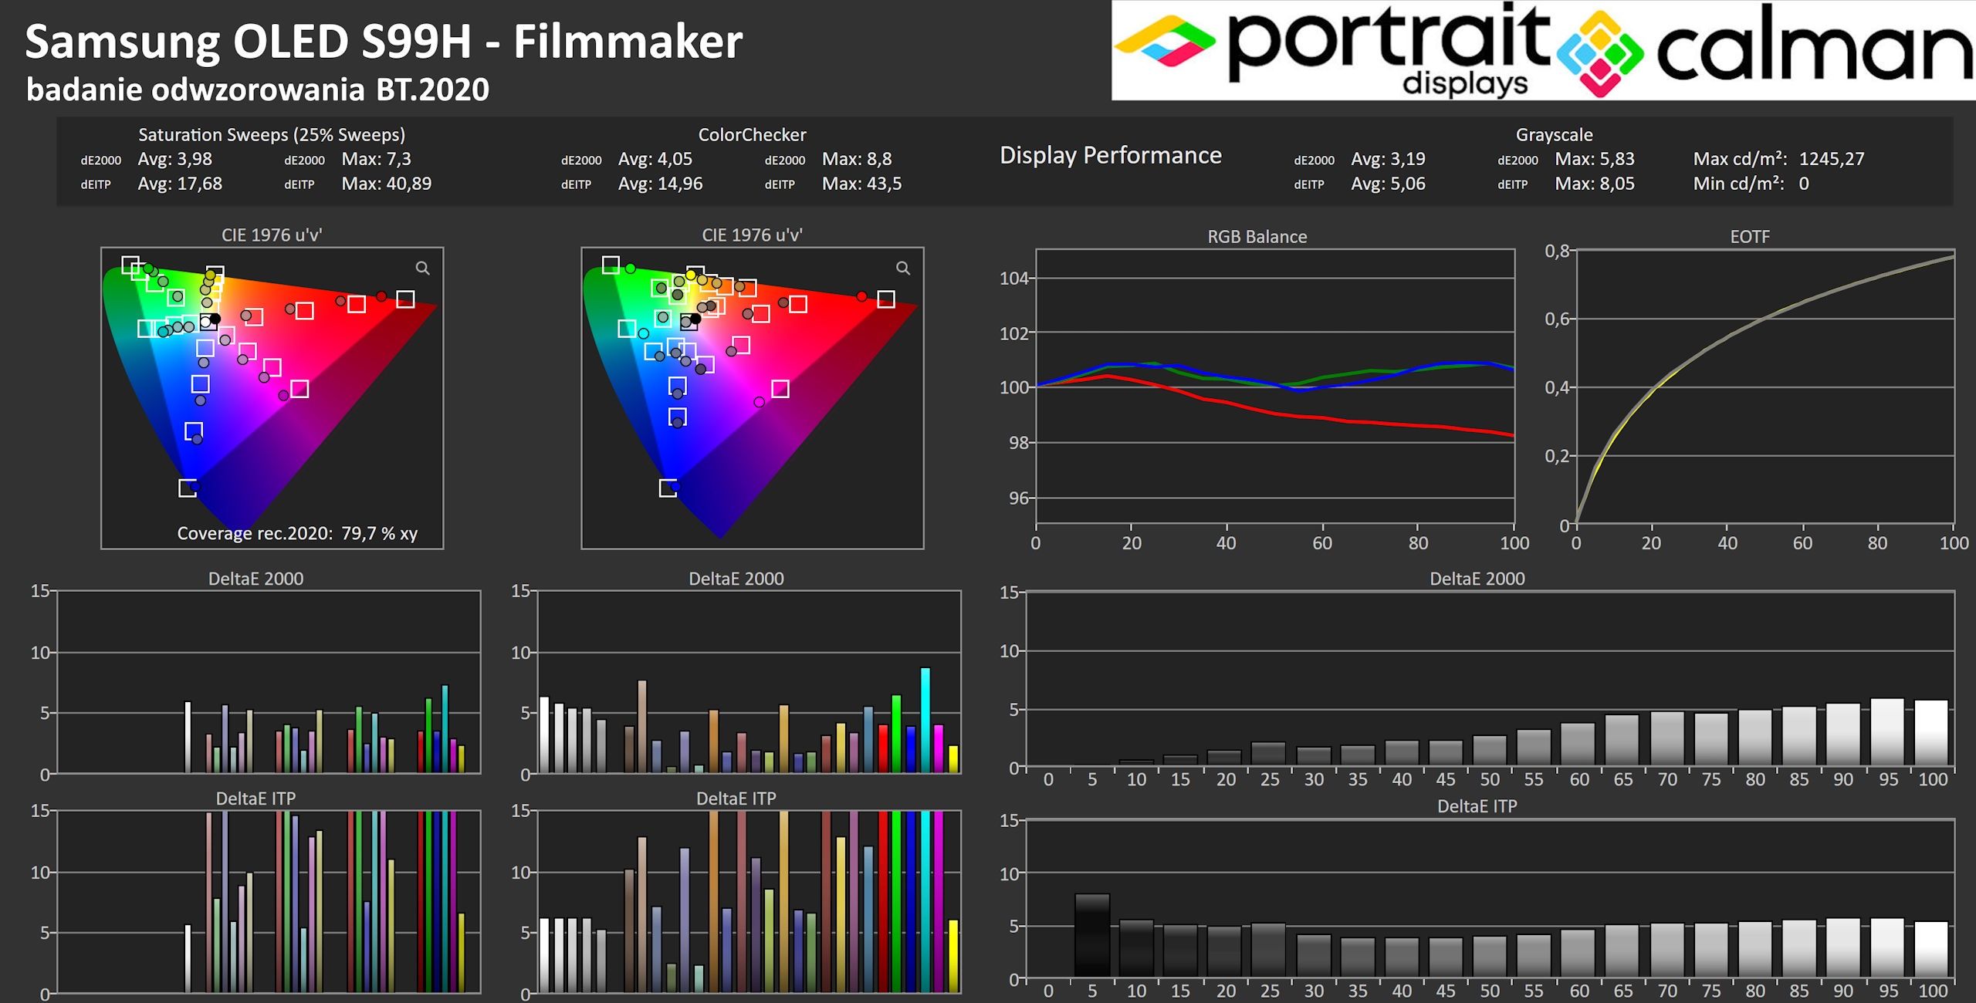The width and height of the screenshot is (1976, 1003).
Task: Click the 'Coverage rec.2020: 79,7 % xy' text
Action: [x=297, y=533]
